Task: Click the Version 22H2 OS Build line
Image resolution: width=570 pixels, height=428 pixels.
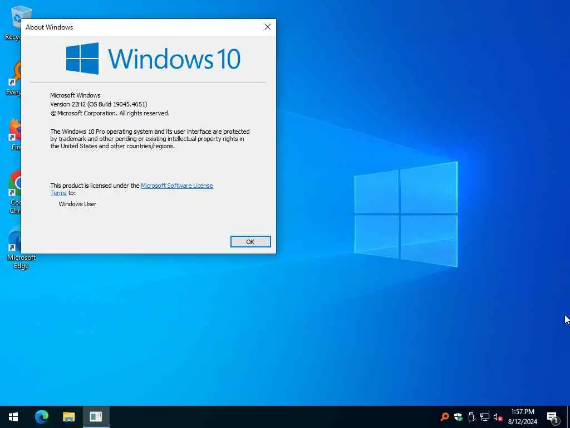Action: pyautogui.click(x=99, y=104)
